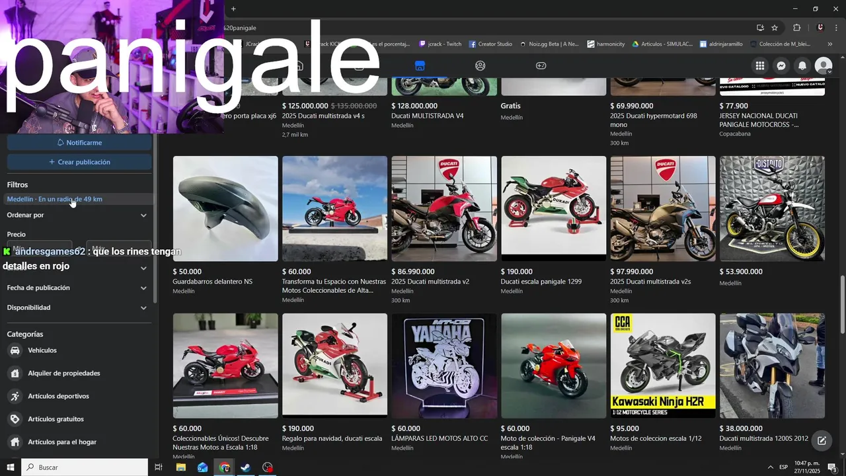Open the Windows action center notifications
The width and height of the screenshot is (846, 476).
[x=832, y=467]
